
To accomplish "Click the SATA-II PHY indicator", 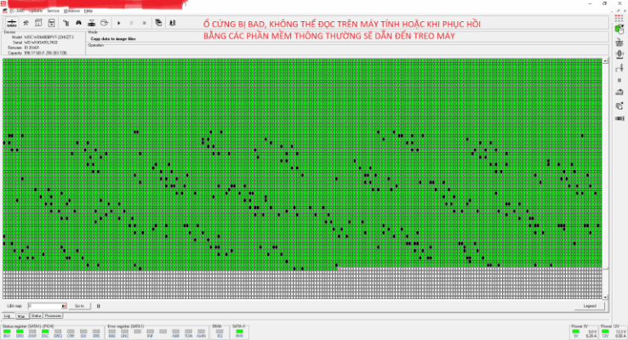I will pyautogui.click(x=239, y=333).
